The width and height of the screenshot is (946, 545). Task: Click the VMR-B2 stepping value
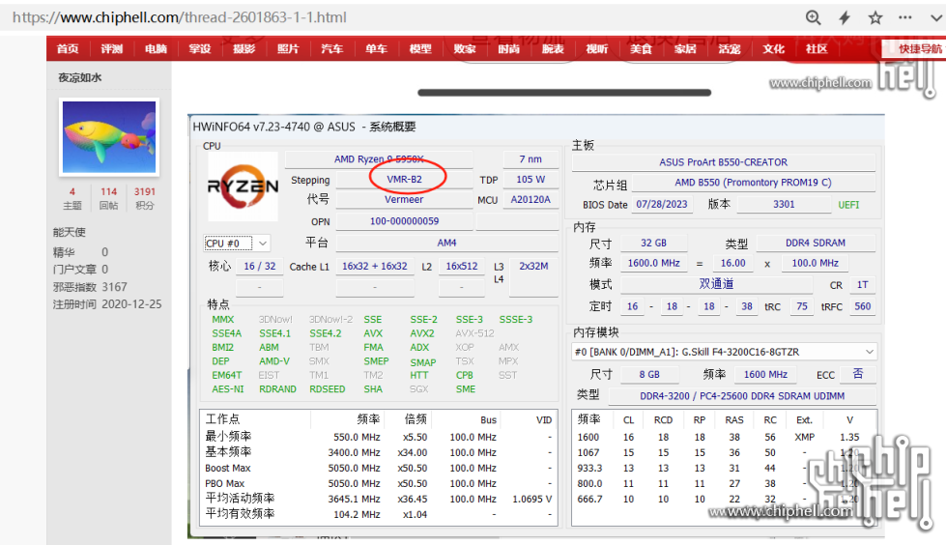tap(404, 180)
